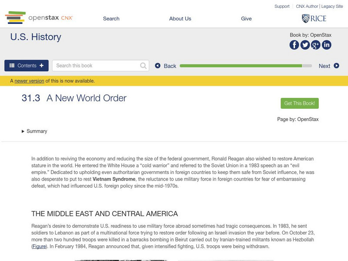Click 'Page by: OpenStax' text
Screen dimensions: 348x261
coord(298,119)
